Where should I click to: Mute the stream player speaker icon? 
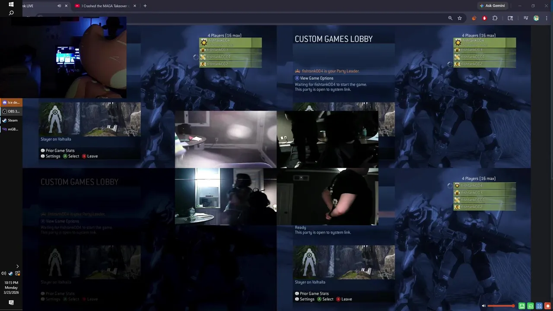[x=483, y=306]
